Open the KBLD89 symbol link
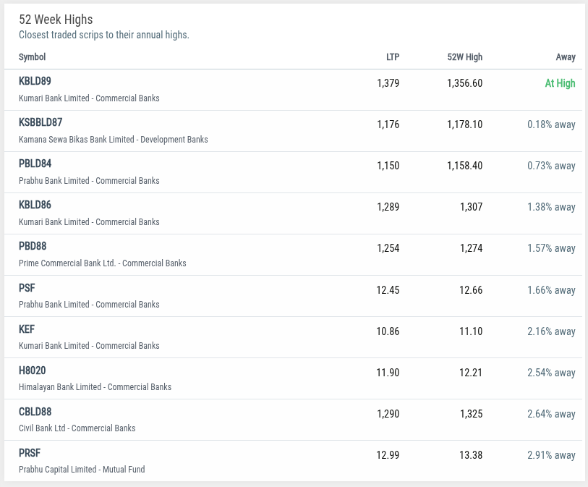 point(35,81)
